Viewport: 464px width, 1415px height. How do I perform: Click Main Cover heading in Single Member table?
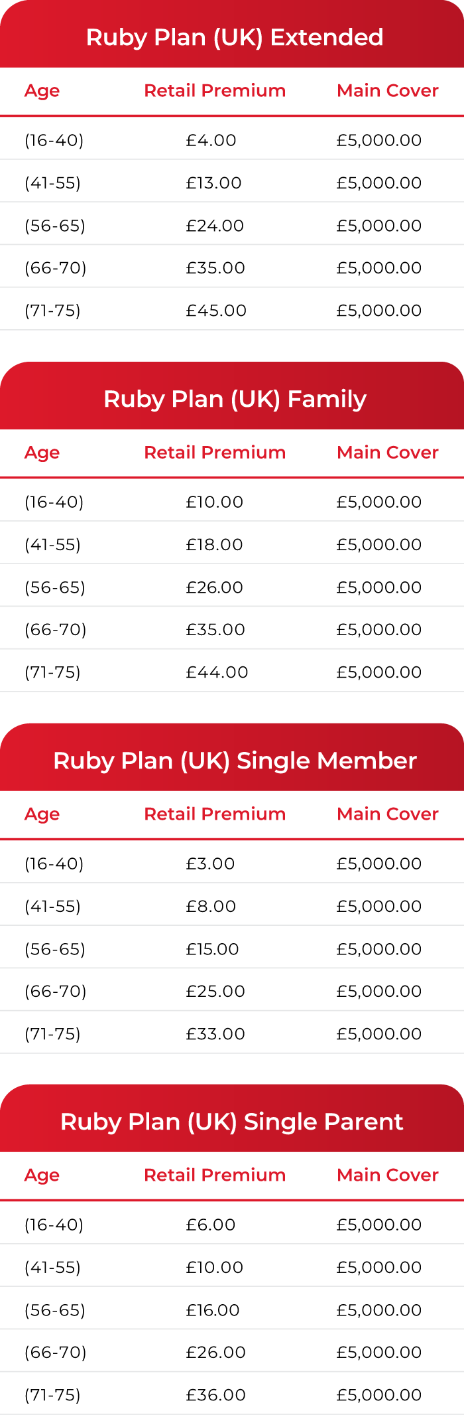[388, 814]
